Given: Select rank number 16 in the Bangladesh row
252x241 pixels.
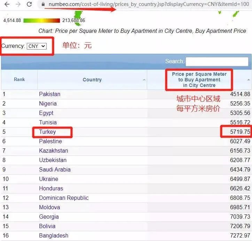Looking at the screenshot, I should point(6,235).
